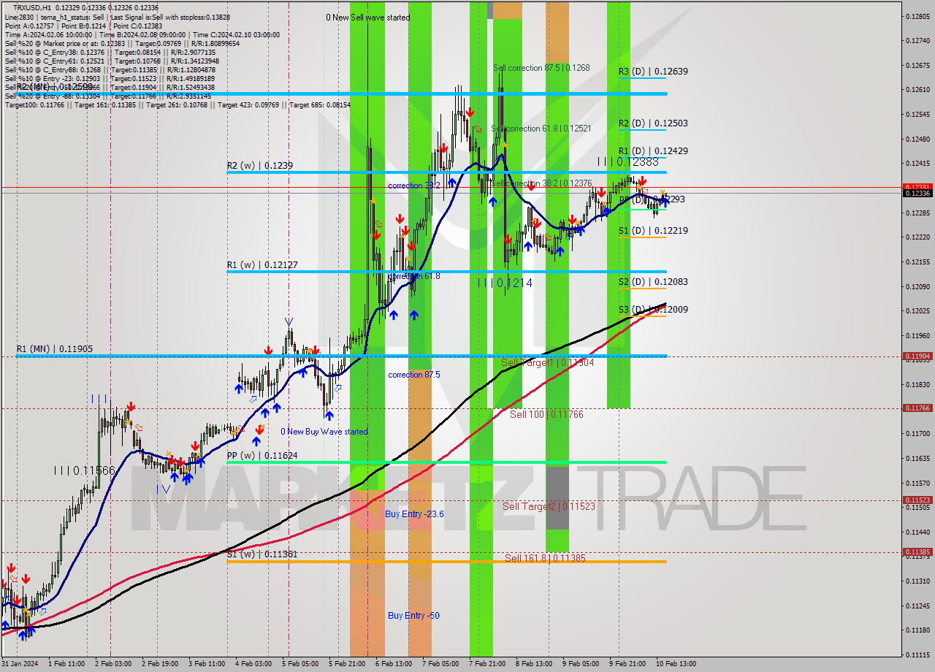The width and height of the screenshot is (935, 672).
Task: Click the '7 Feb 21:00' time axis label
Action: click(x=487, y=664)
